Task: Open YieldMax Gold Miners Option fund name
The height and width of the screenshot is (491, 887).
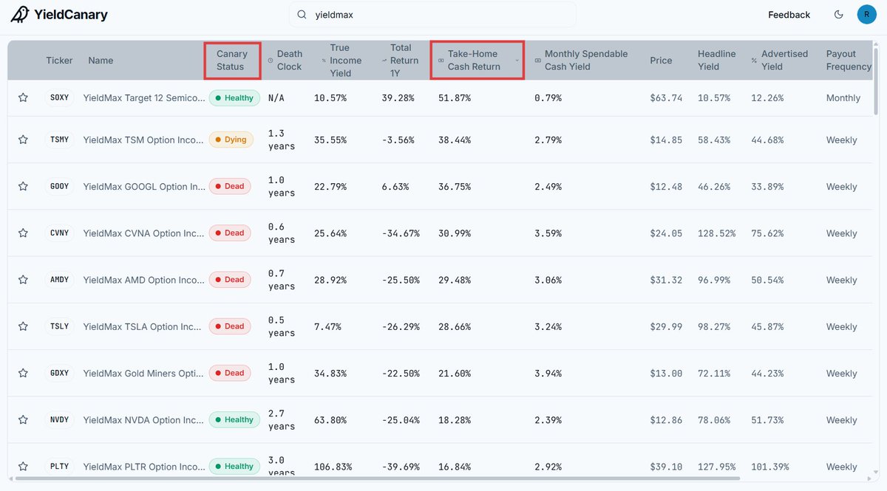Action: (144, 373)
